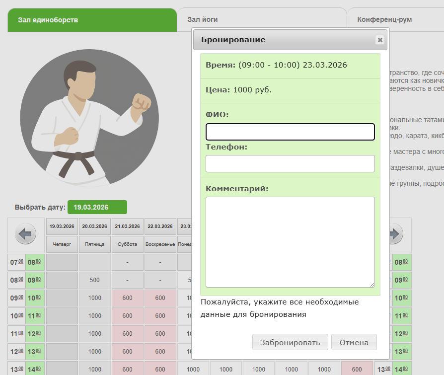Click the Отмена button

(x=354, y=342)
